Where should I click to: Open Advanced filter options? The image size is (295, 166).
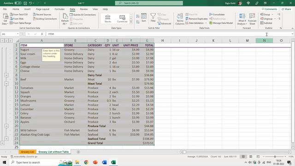click(164, 24)
